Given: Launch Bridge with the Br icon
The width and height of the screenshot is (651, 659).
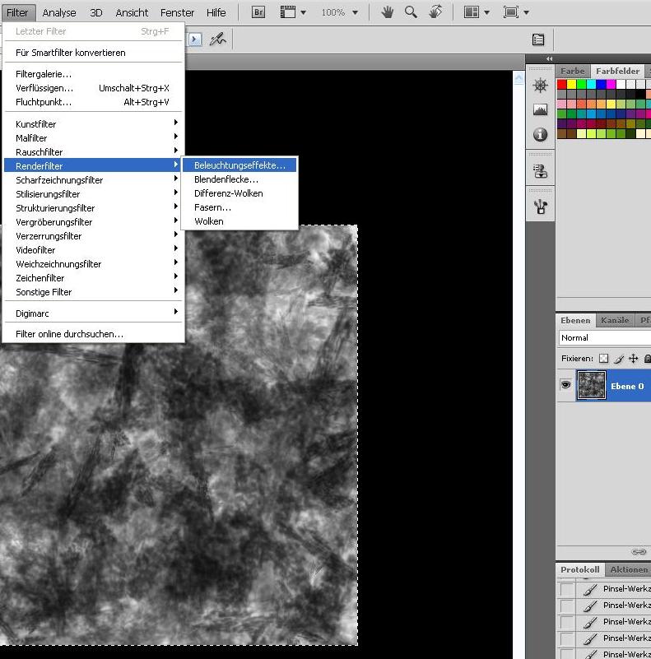Looking at the screenshot, I should (258, 12).
